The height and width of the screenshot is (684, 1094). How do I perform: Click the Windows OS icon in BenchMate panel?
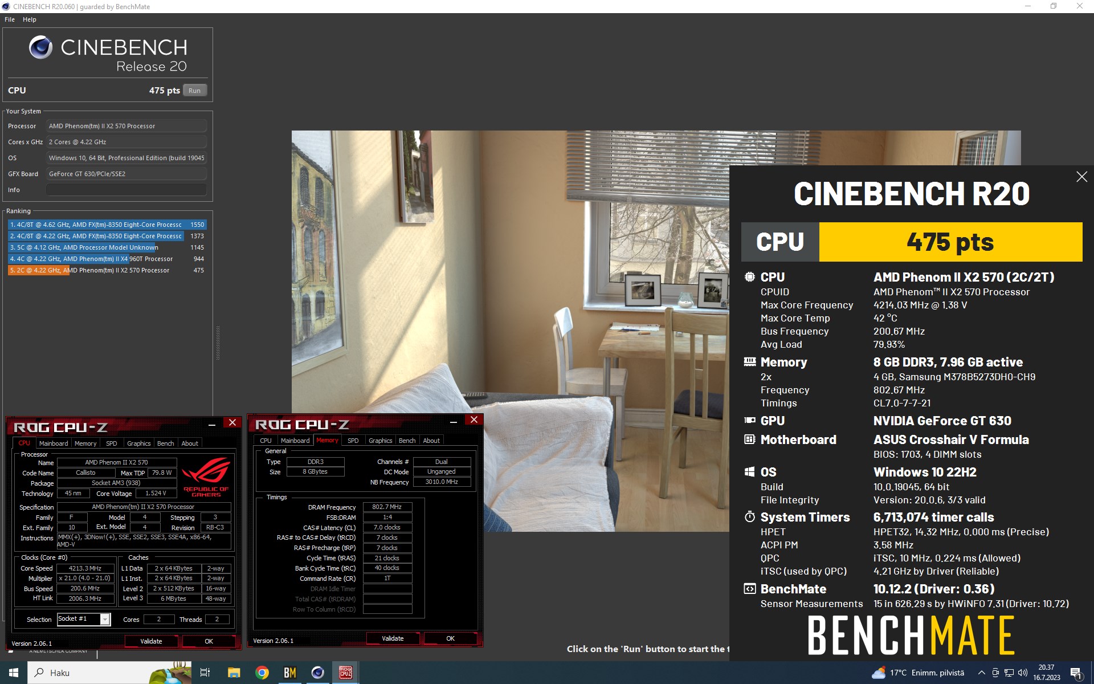pyautogui.click(x=750, y=472)
